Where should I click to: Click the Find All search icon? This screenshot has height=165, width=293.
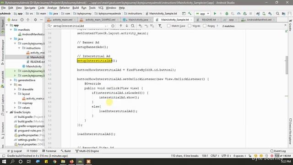tap(133, 26)
